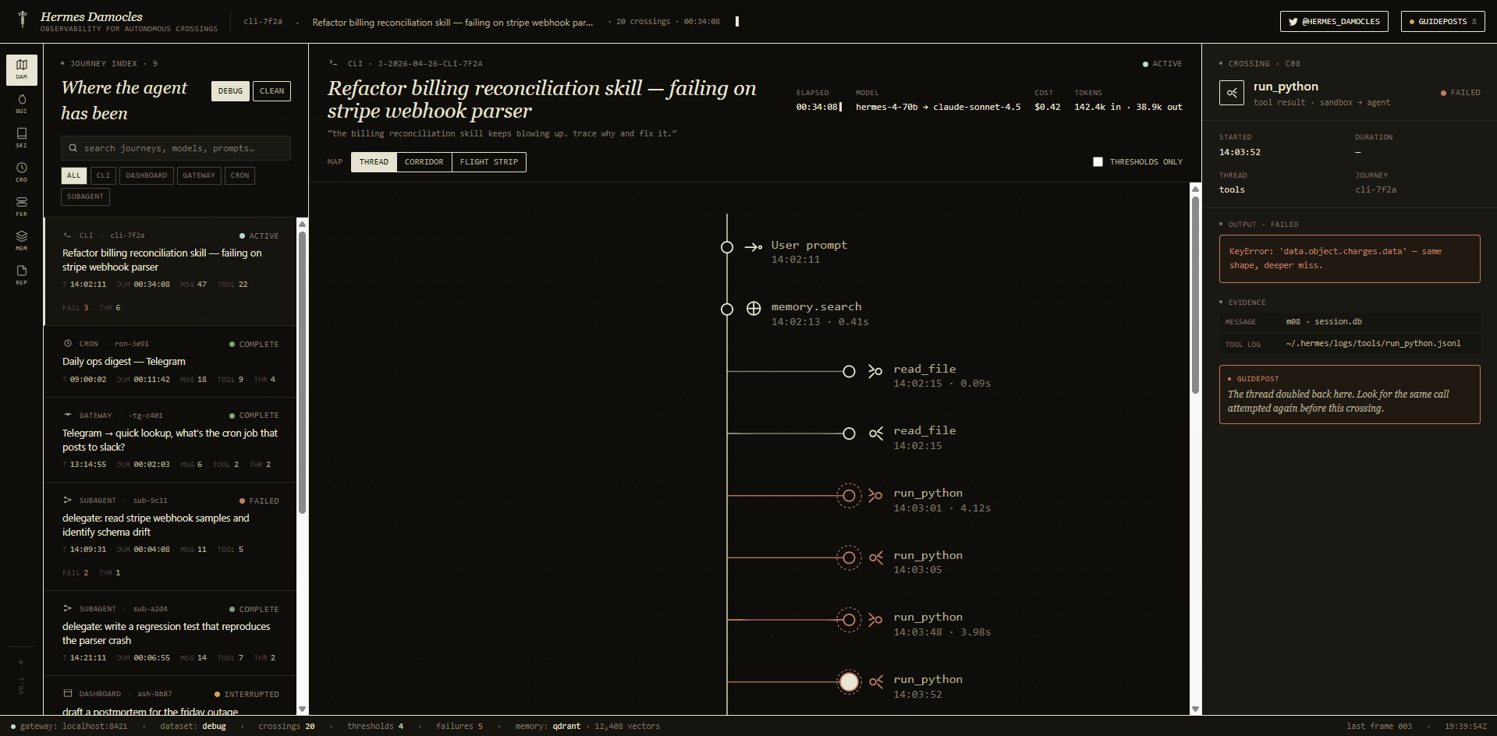Open the DAM map sidebar icon

(22, 69)
